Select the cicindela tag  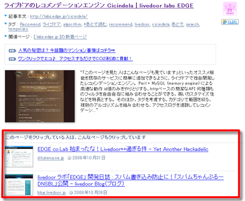161,24
